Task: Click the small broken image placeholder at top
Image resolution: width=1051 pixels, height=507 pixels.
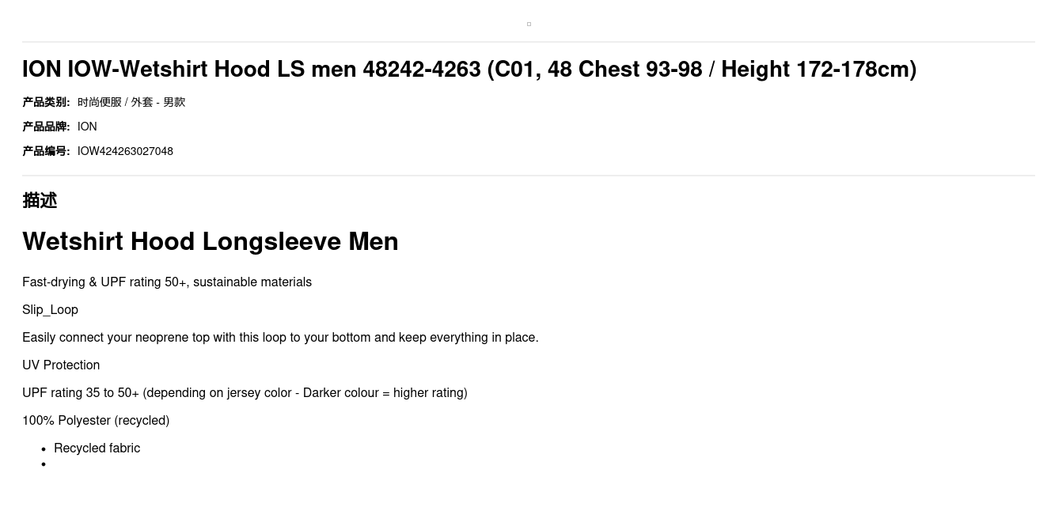Action: click(x=529, y=24)
